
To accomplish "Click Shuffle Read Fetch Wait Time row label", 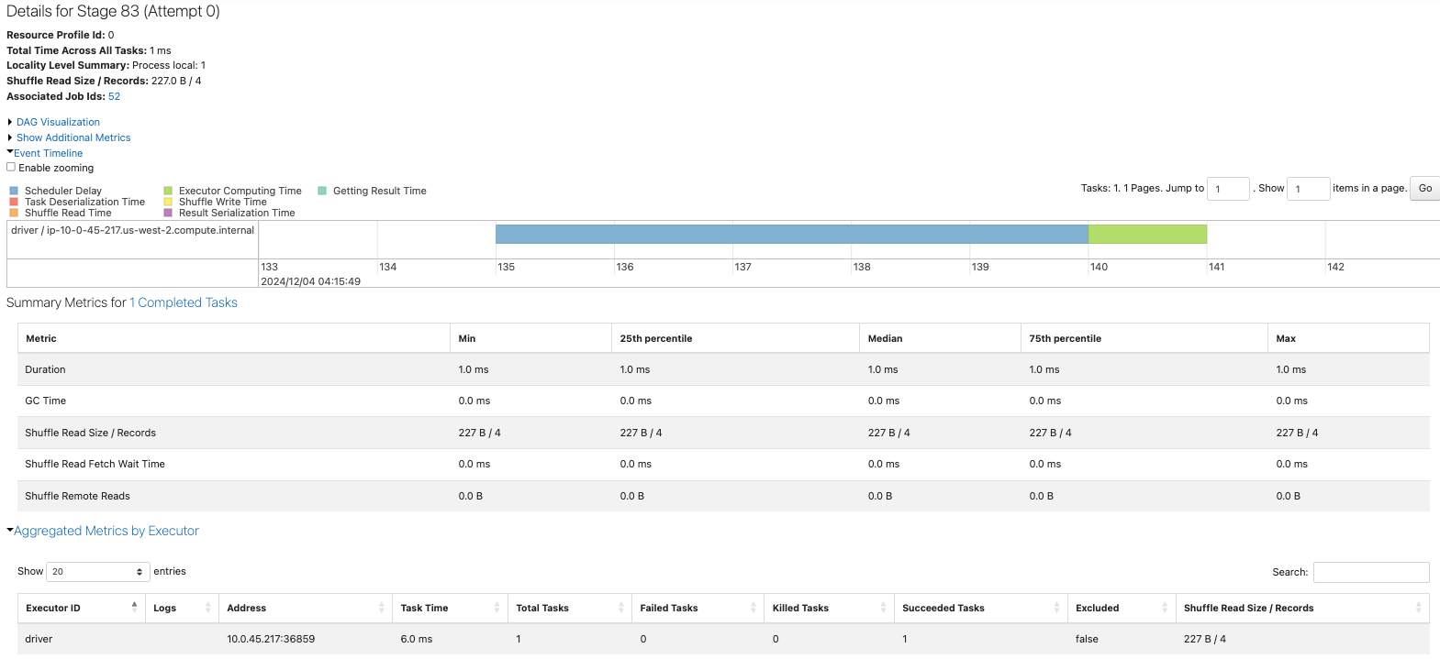I will coord(95,464).
